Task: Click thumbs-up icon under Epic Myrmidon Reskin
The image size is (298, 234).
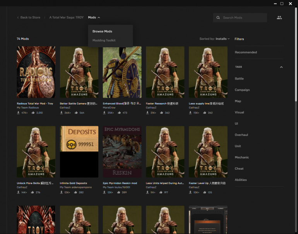Action: [120, 192]
